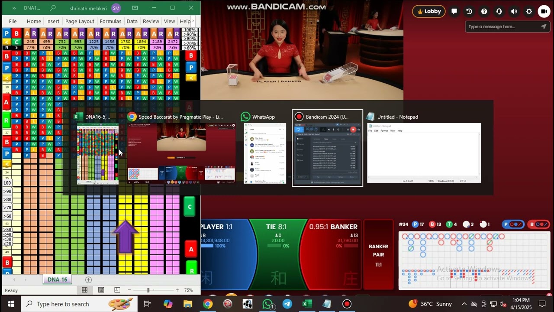Image resolution: width=554 pixels, height=312 pixels.
Task: Toggle the video camera button
Action: [x=544, y=12]
